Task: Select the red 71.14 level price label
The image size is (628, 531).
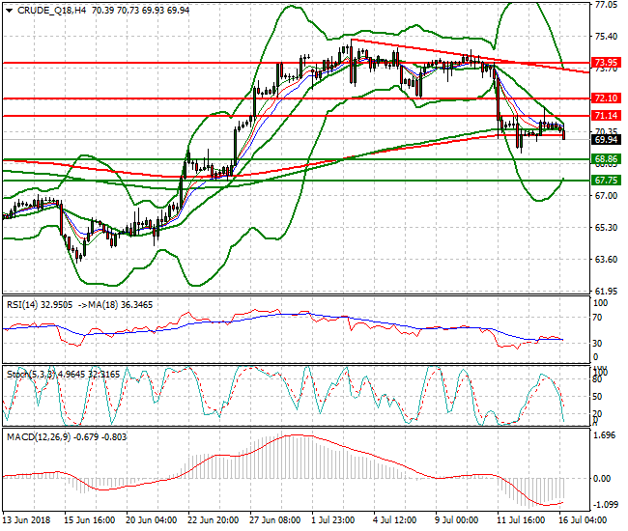Action: click(606, 116)
